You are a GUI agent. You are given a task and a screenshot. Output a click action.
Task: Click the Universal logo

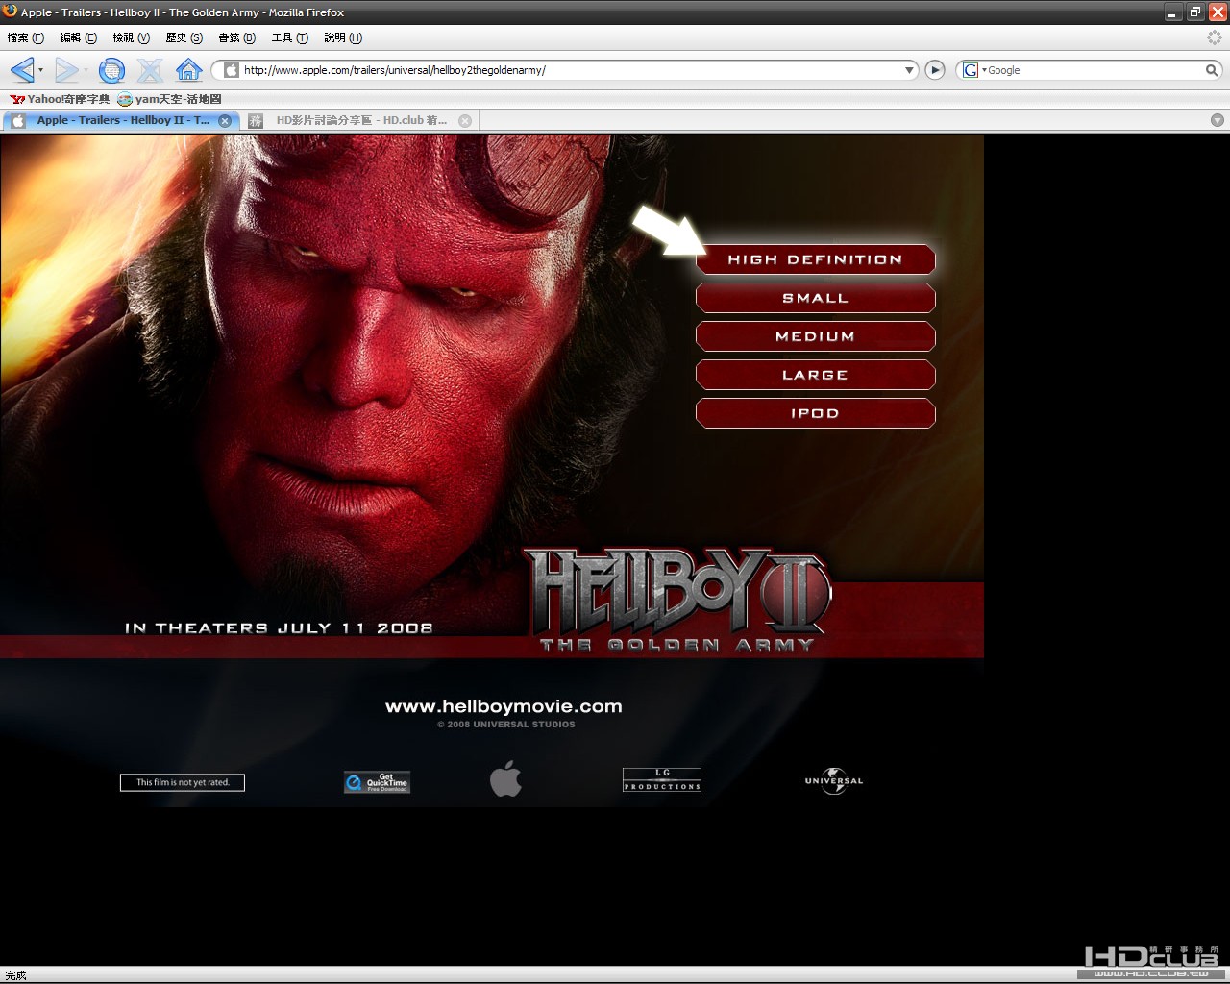834,781
